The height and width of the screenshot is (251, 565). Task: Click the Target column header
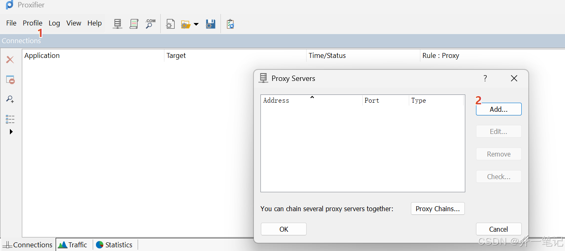click(x=235, y=55)
